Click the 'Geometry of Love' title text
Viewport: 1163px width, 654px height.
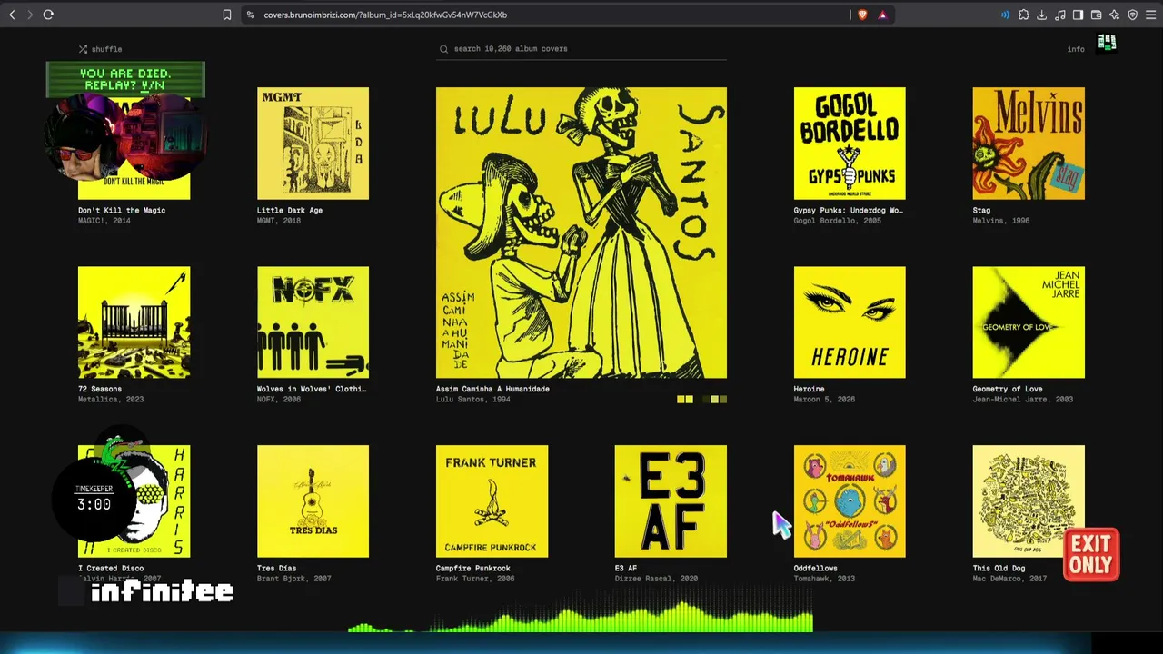tap(1008, 389)
